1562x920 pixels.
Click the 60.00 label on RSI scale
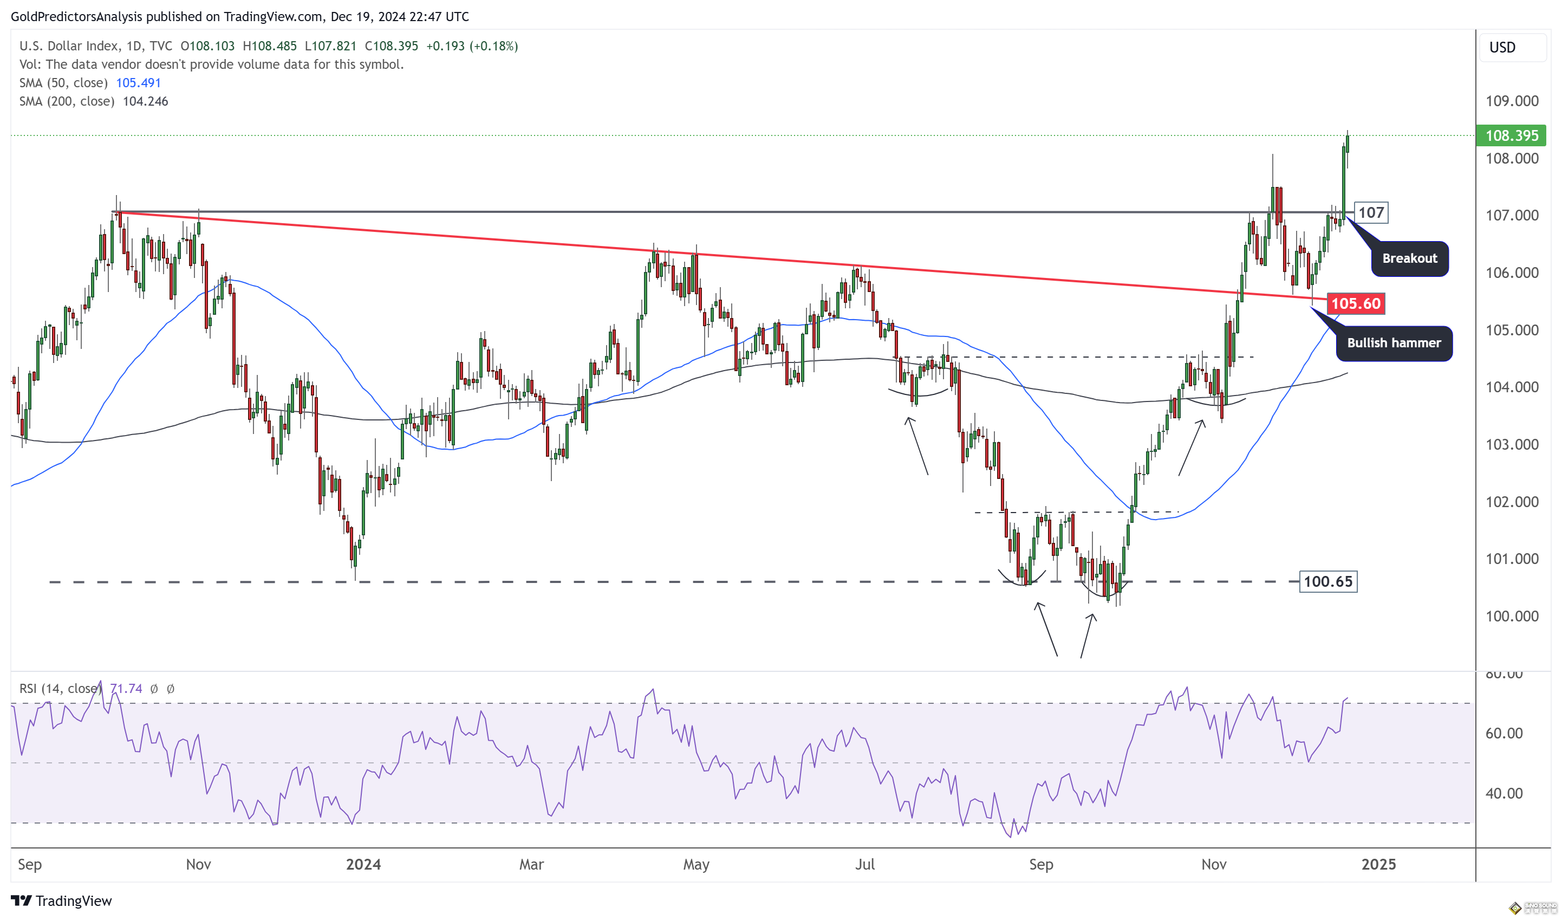(1504, 734)
